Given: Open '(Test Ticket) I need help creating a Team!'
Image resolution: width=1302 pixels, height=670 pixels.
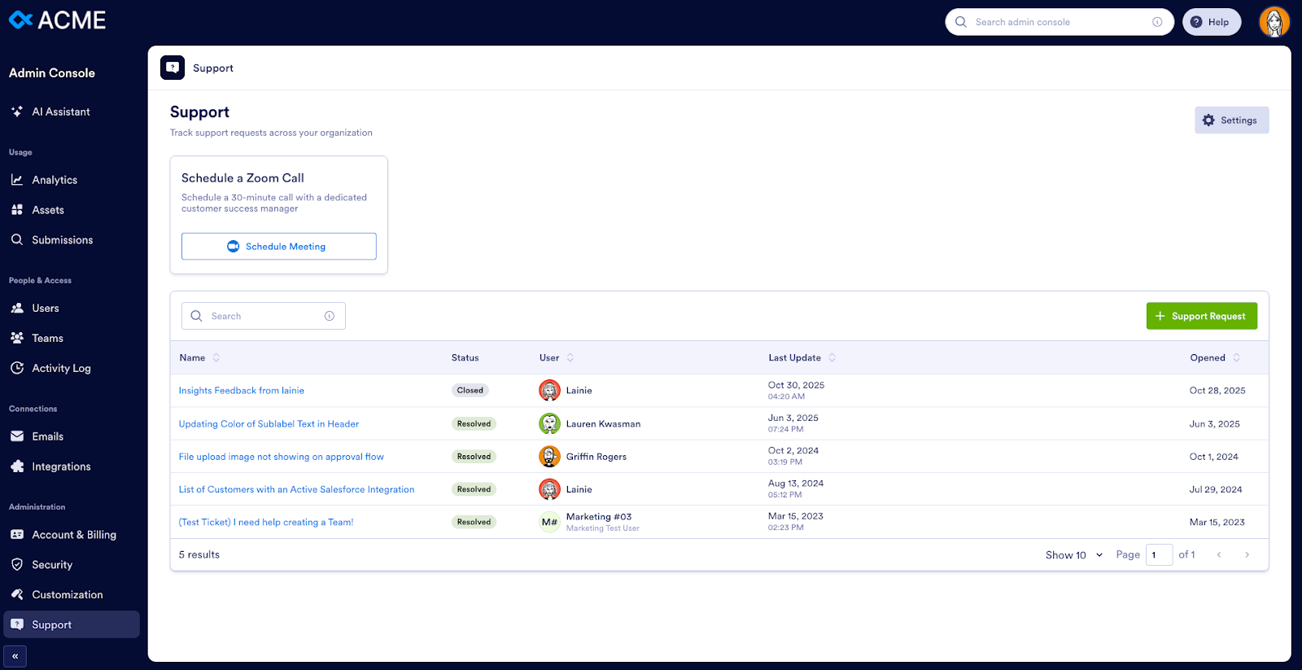Looking at the screenshot, I should (266, 523).
